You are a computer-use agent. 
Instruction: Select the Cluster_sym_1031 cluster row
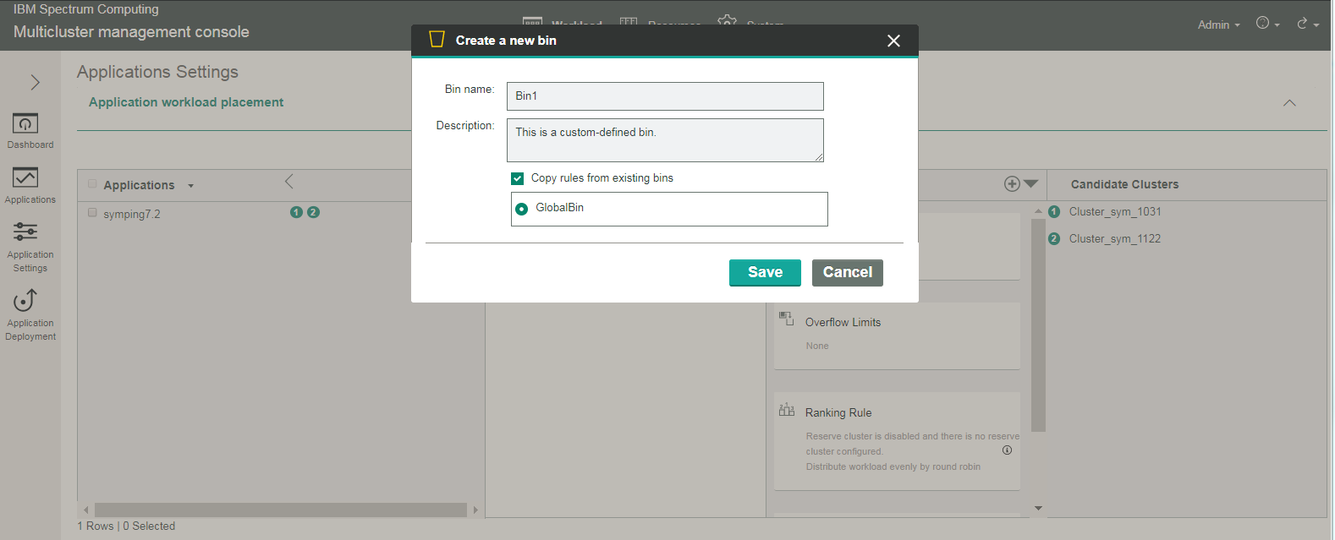[x=1115, y=212]
